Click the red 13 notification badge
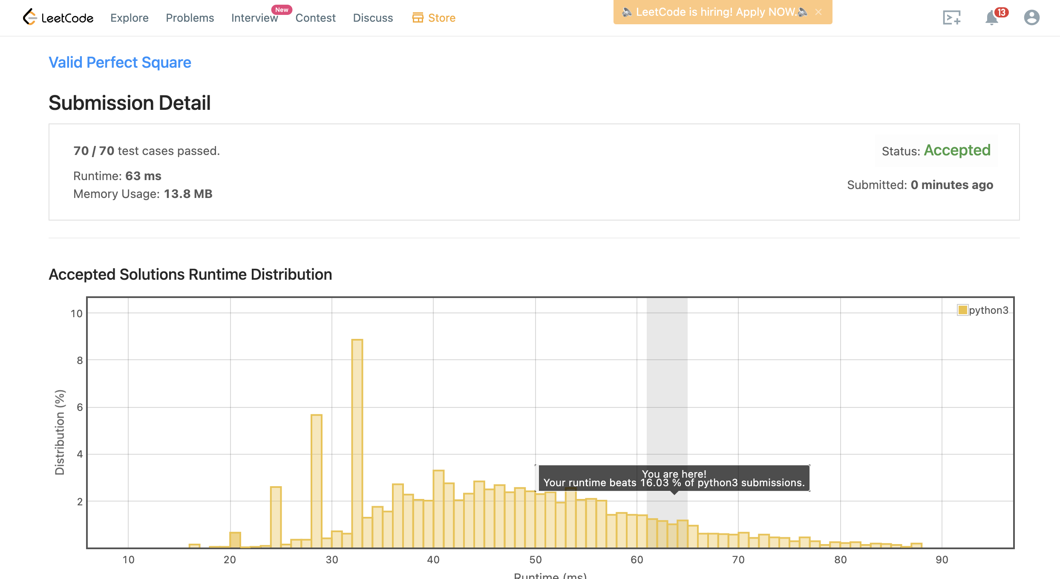This screenshot has width=1060, height=579. pyautogui.click(x=1001, y=12)
